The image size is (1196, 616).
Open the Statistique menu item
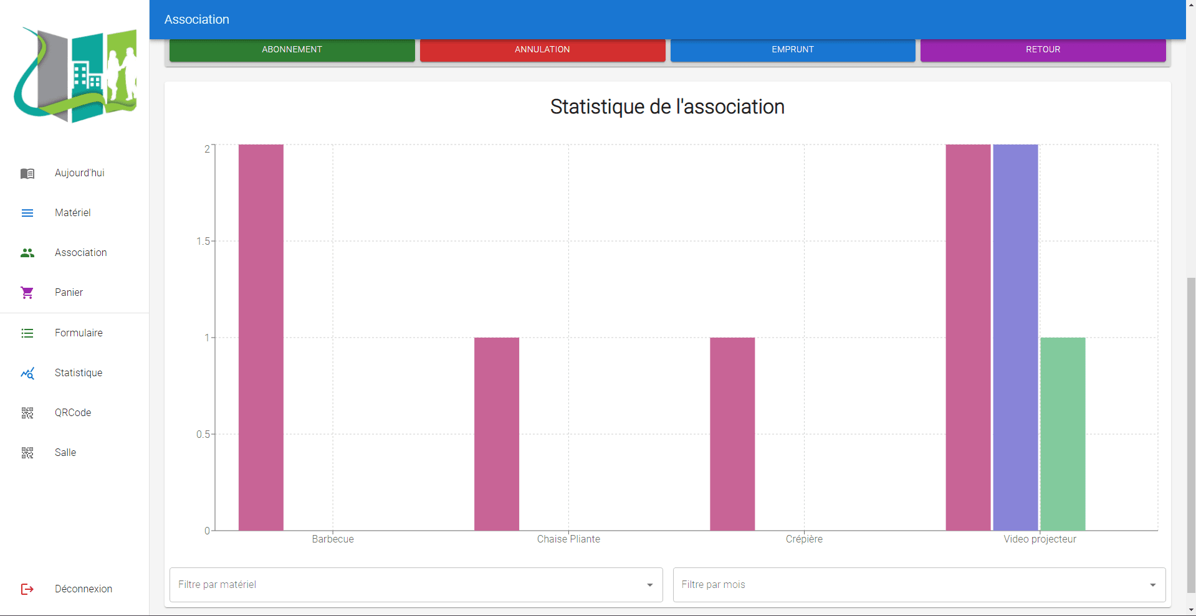coord(79,373)
